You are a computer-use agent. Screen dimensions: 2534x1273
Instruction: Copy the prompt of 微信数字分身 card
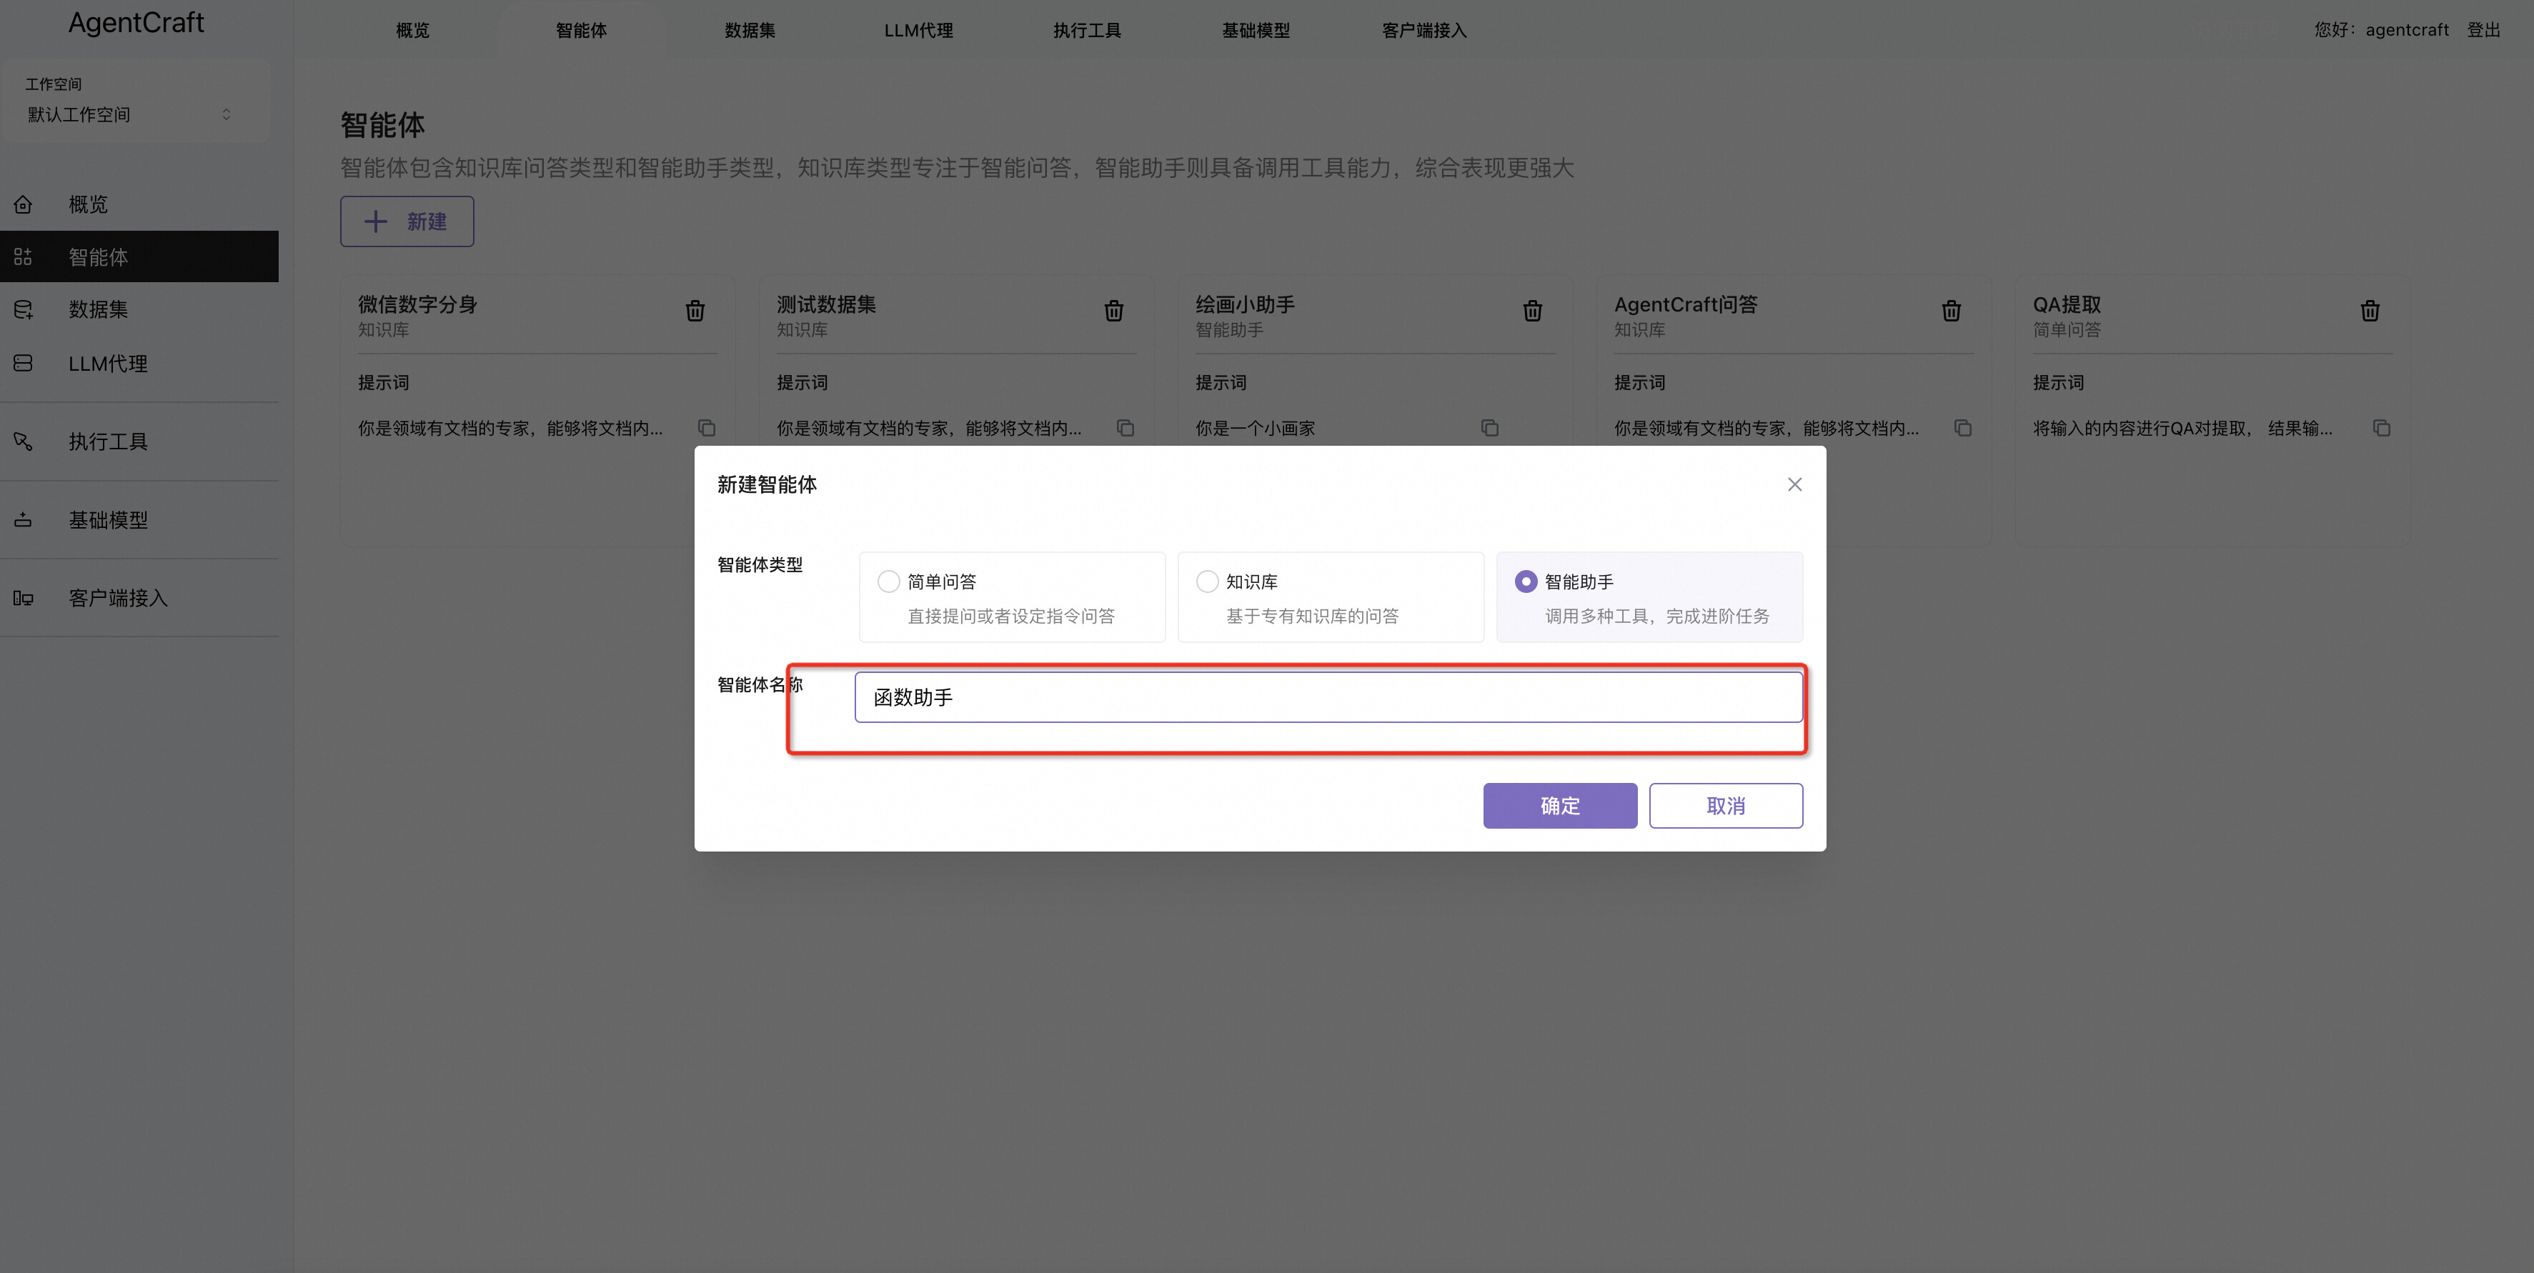[x=706, y=428]
